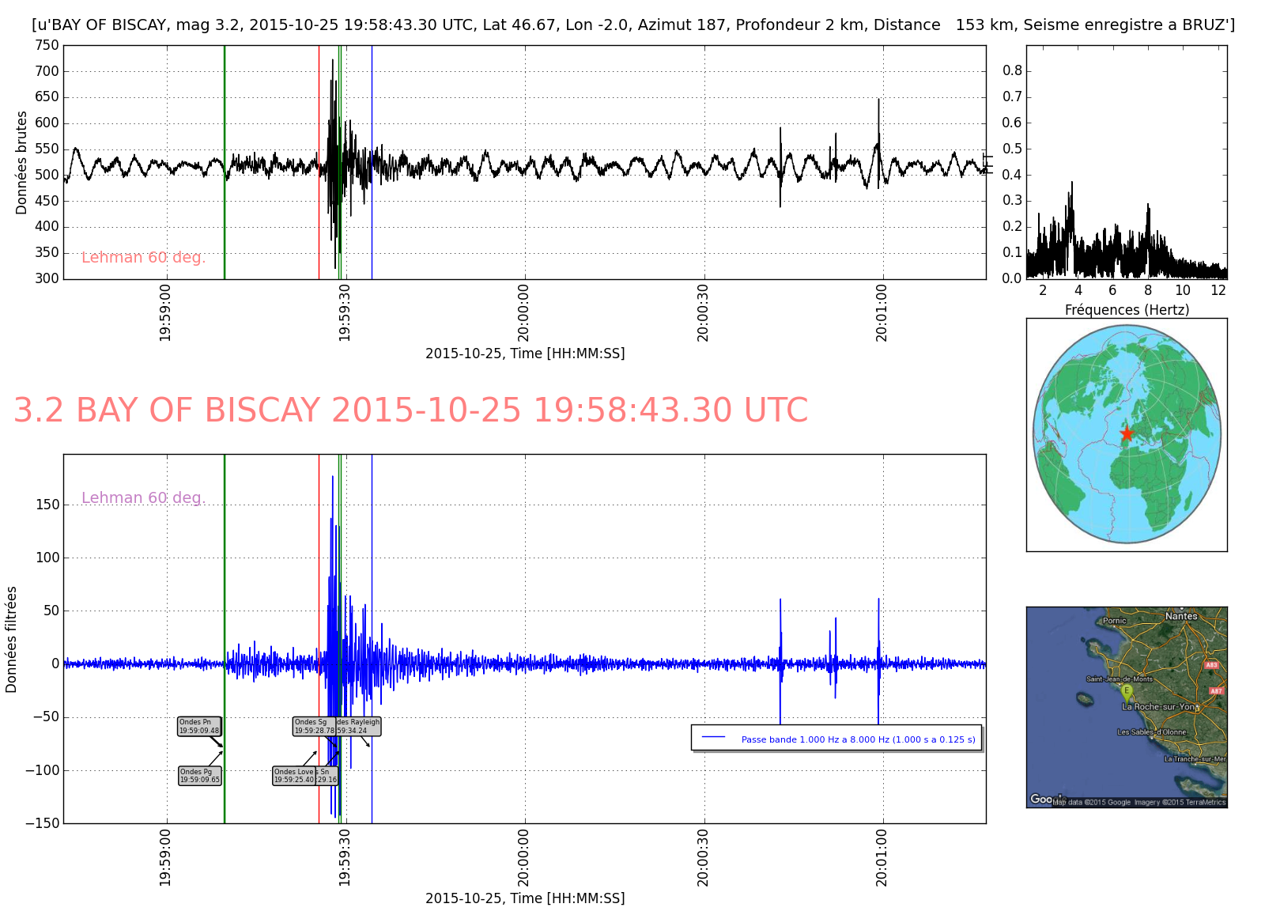Select the Ondes Pg annotation box
This screenshot has width=1265, height=915.
199,776
